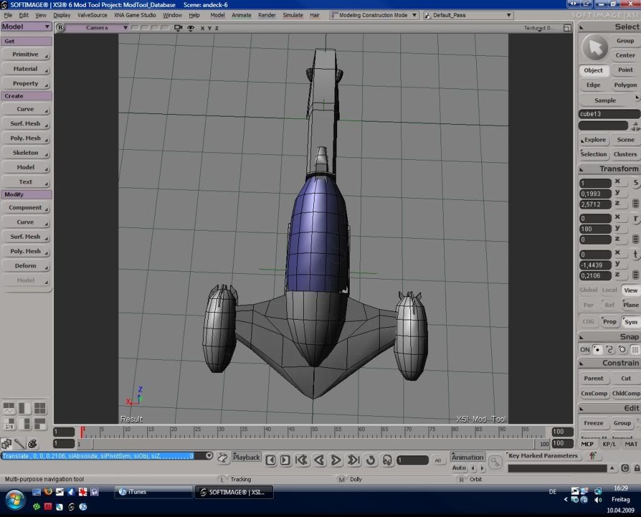The image size is (641, 517).
Task: Open the Default_Pass dropdown
Action: [468, 15]
